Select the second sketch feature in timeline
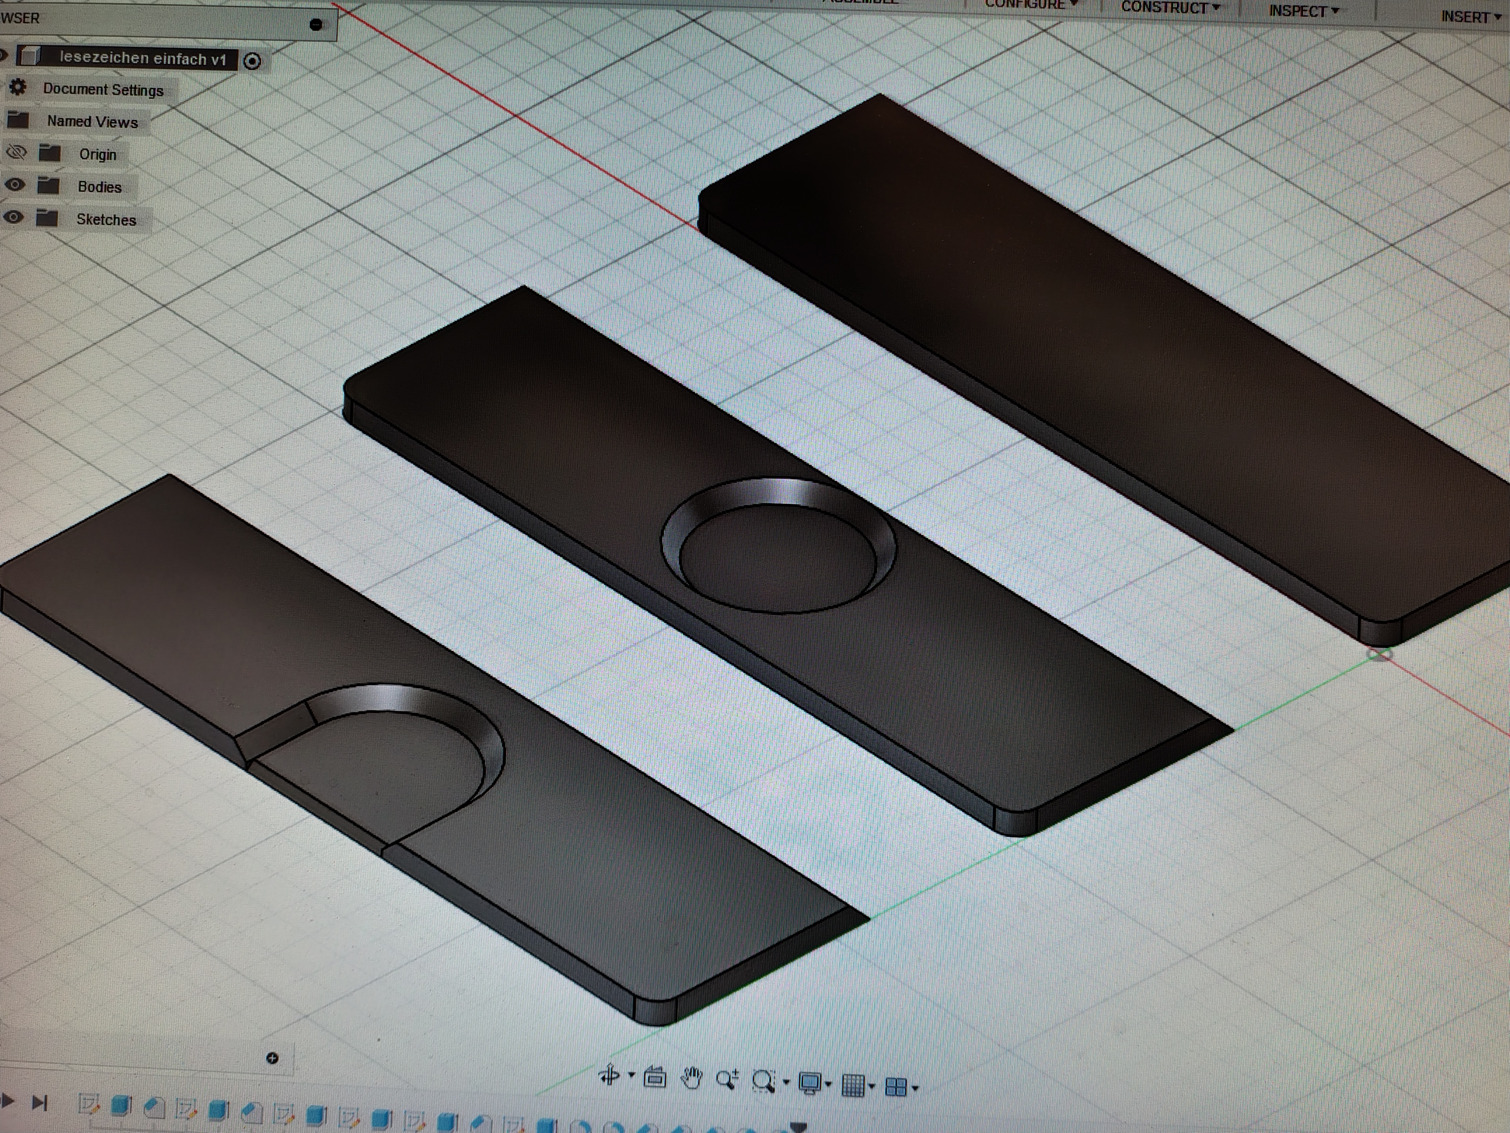This screenshot has height=1133, width=1510. coord(187,1109)
